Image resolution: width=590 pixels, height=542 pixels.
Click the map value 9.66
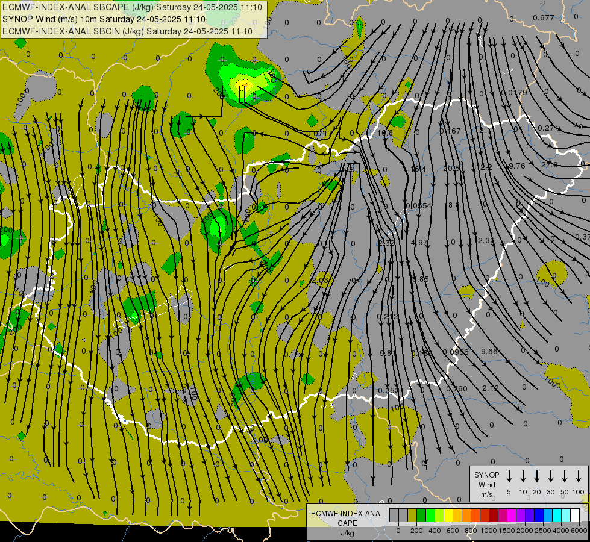[x=489, y=351]
